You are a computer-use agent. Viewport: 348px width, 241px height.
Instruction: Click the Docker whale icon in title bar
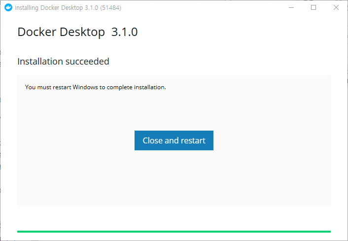point(8,7)
